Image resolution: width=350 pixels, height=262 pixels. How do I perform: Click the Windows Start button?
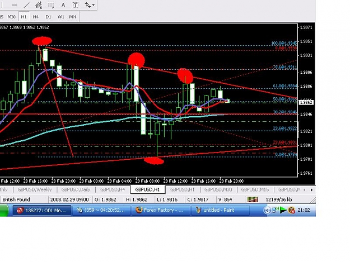point(4,210)
